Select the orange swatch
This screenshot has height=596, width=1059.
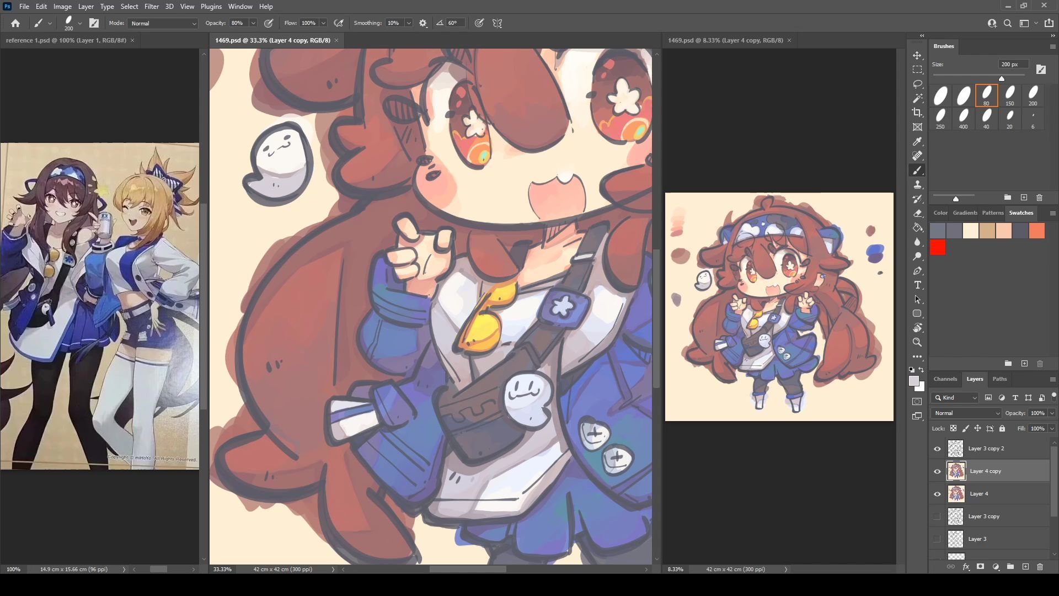pyautogui.click(x=1037, y=231)
